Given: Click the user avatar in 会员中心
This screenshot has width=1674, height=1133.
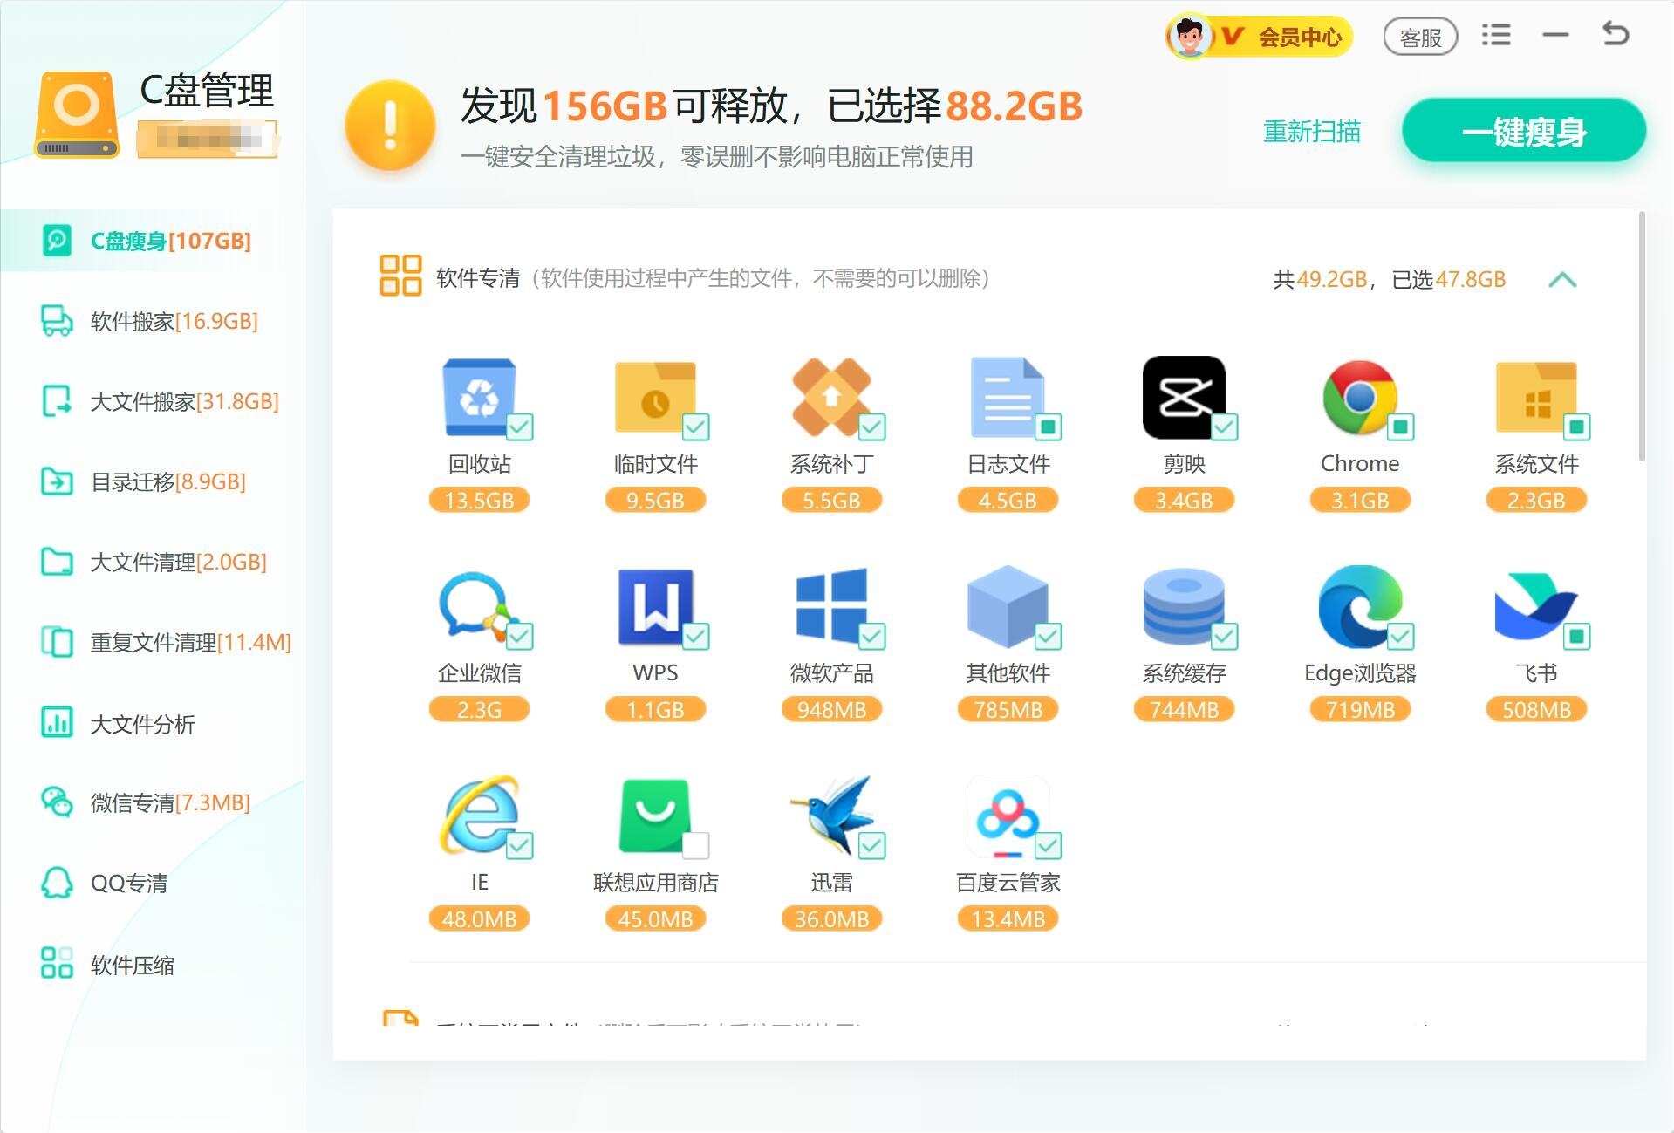Looking at the screenshot, I should pos(1190,37).
